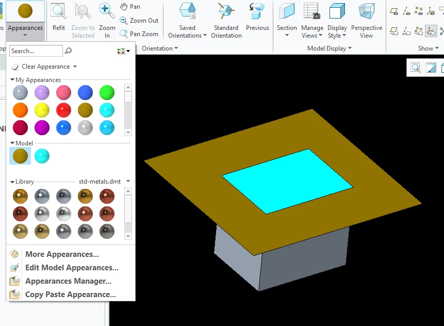Select the yellow appearance sphere

tap(42, 110)
